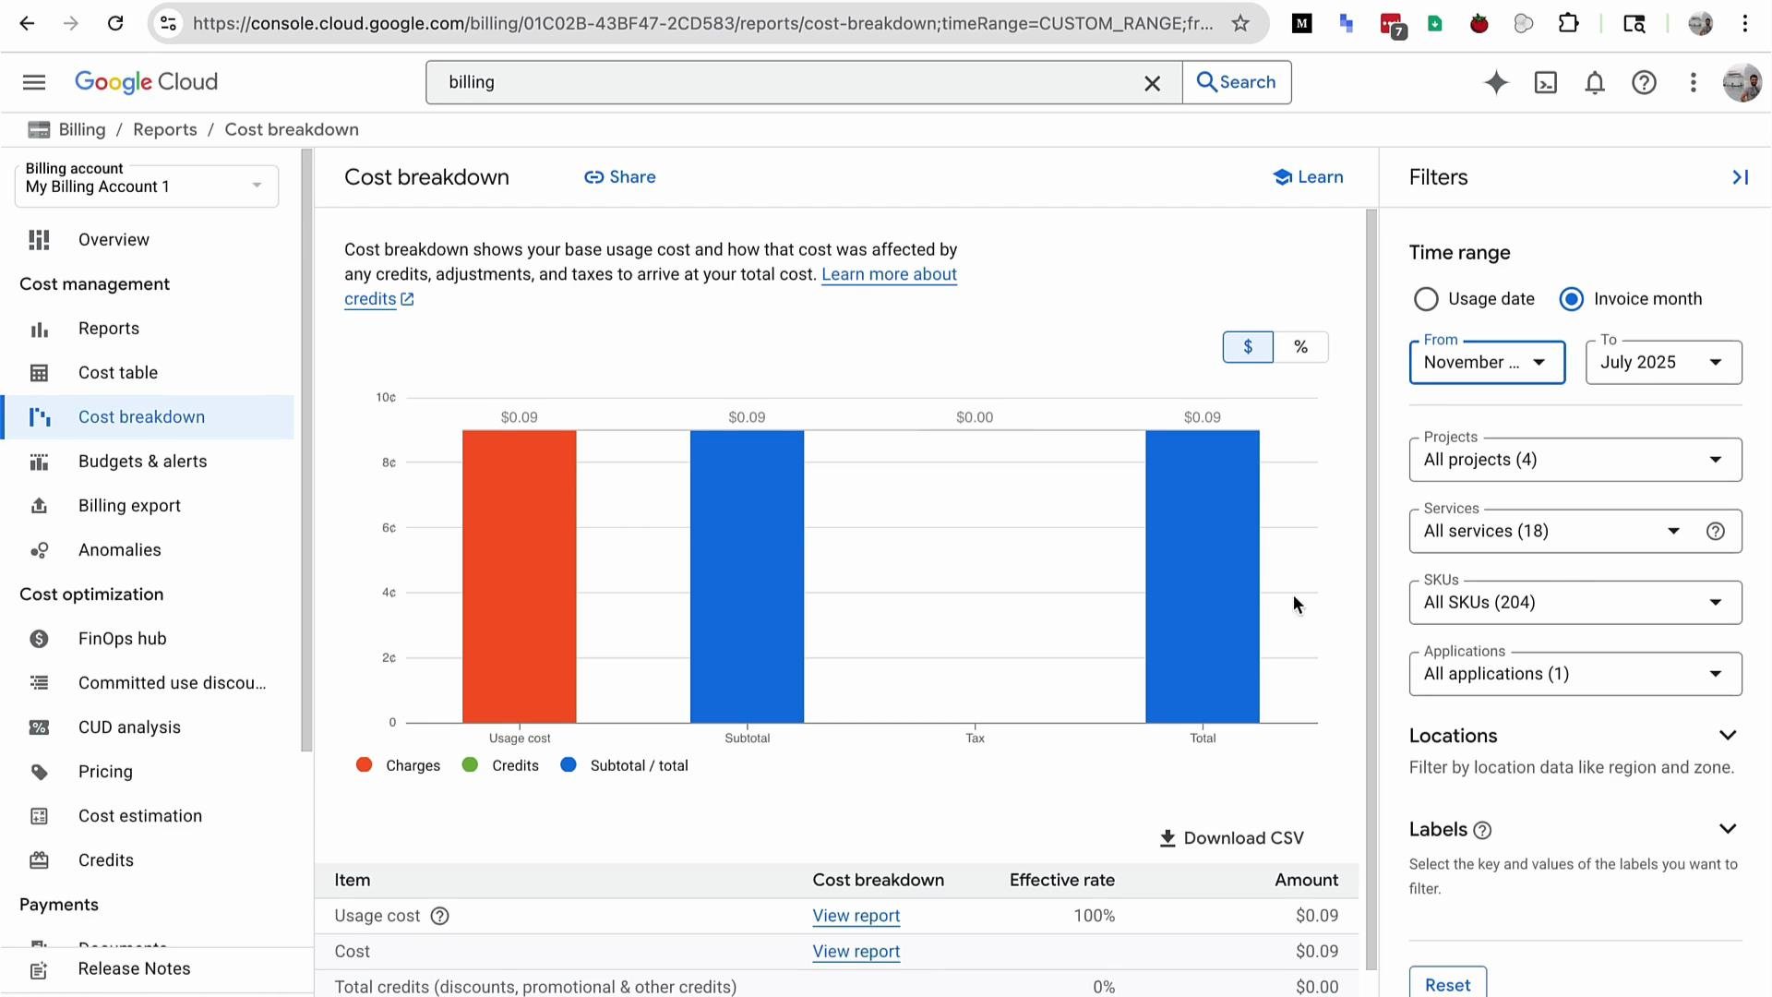Open Overview in the billing sidebar
The height and width of the screenshot is (997, 1772).
pos(148,240)
